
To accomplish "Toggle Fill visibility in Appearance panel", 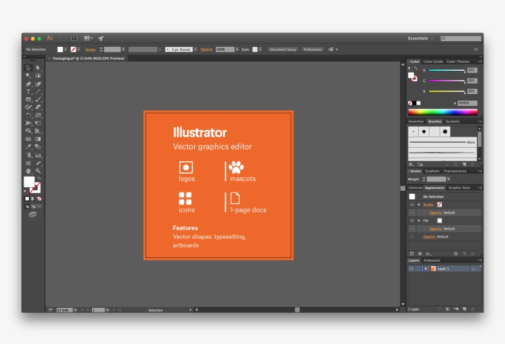I will (412, 220).
